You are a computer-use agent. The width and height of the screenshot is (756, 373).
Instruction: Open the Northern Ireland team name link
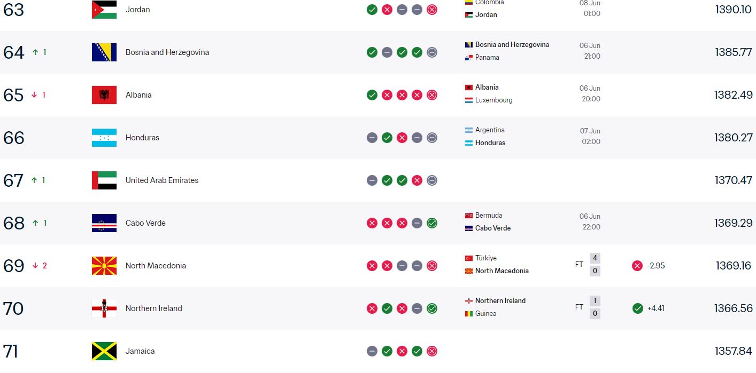coord(154,308)
